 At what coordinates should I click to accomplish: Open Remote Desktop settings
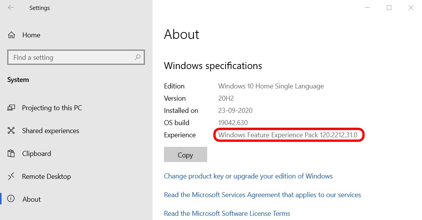(x=47, y=177)
